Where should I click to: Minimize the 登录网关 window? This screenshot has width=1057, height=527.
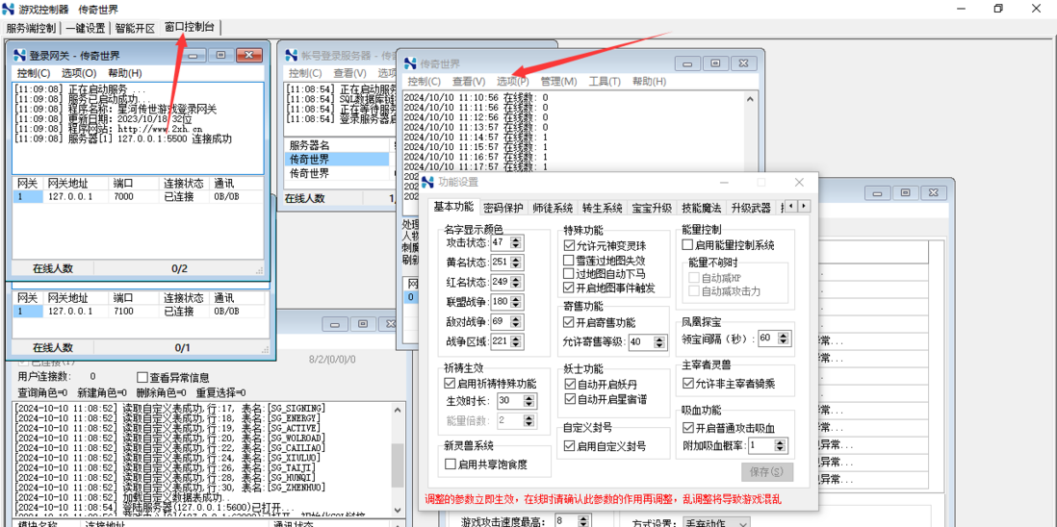(193, 55)
